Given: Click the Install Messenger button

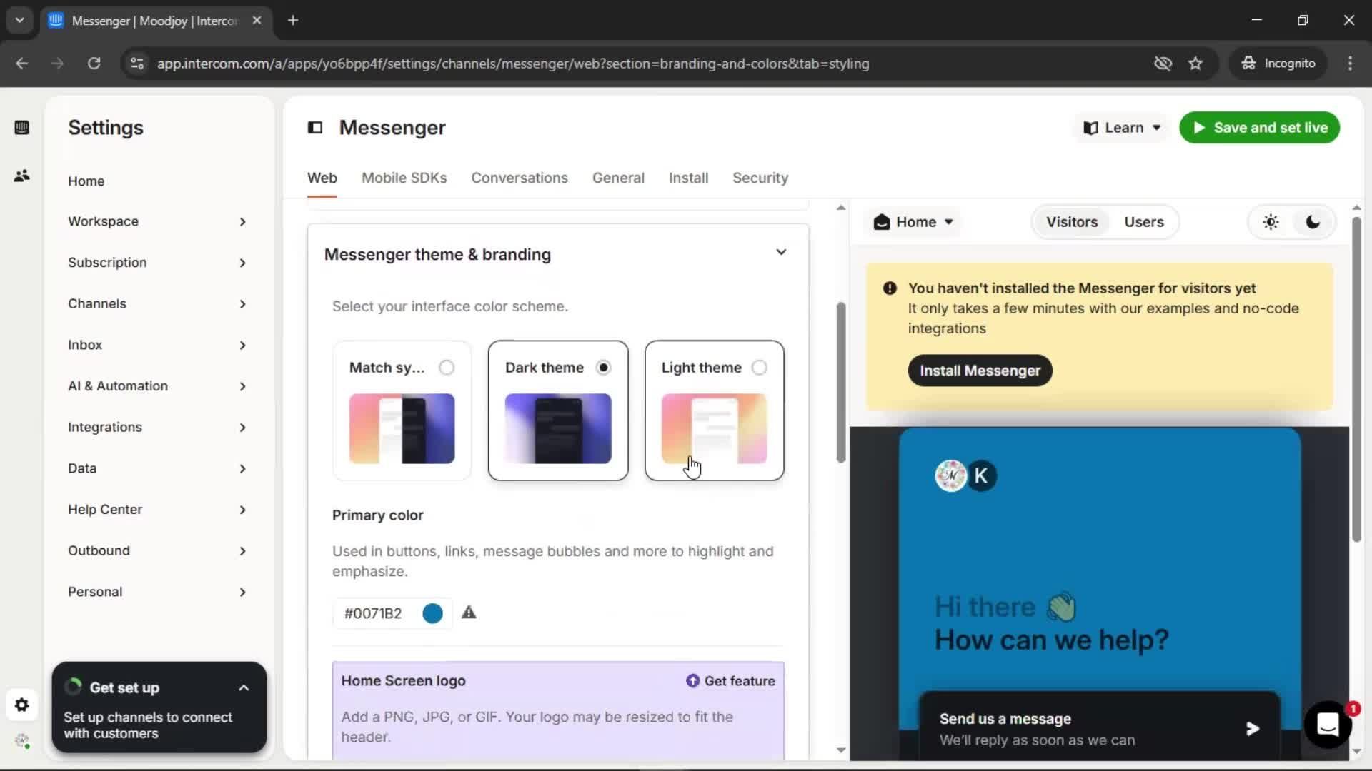Looking at the screenshot, I should [980, 371].
